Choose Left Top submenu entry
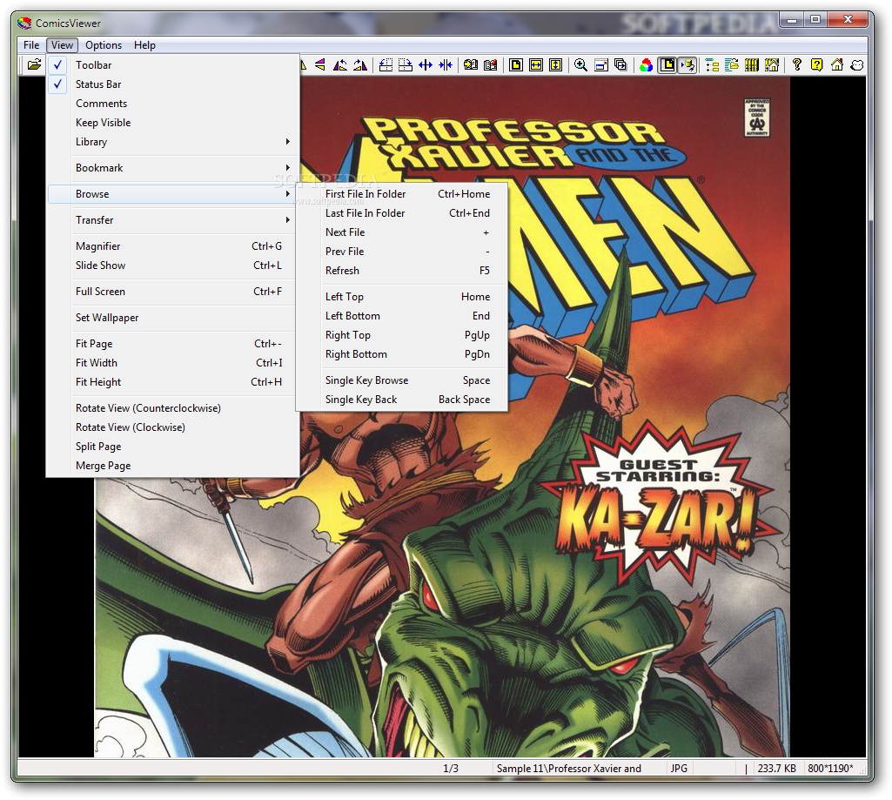The height and width of the screenshot is (800, 892). point(402,297)
